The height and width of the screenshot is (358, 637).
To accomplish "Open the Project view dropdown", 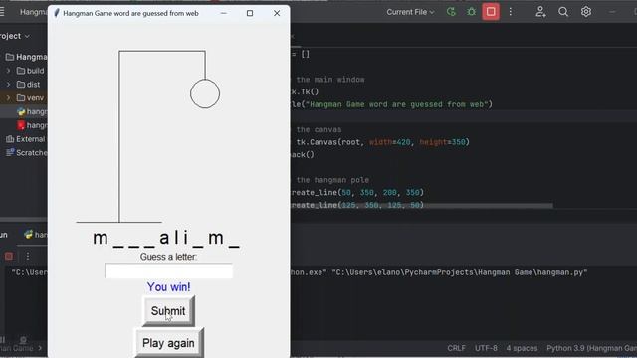I will pos(15,36).
